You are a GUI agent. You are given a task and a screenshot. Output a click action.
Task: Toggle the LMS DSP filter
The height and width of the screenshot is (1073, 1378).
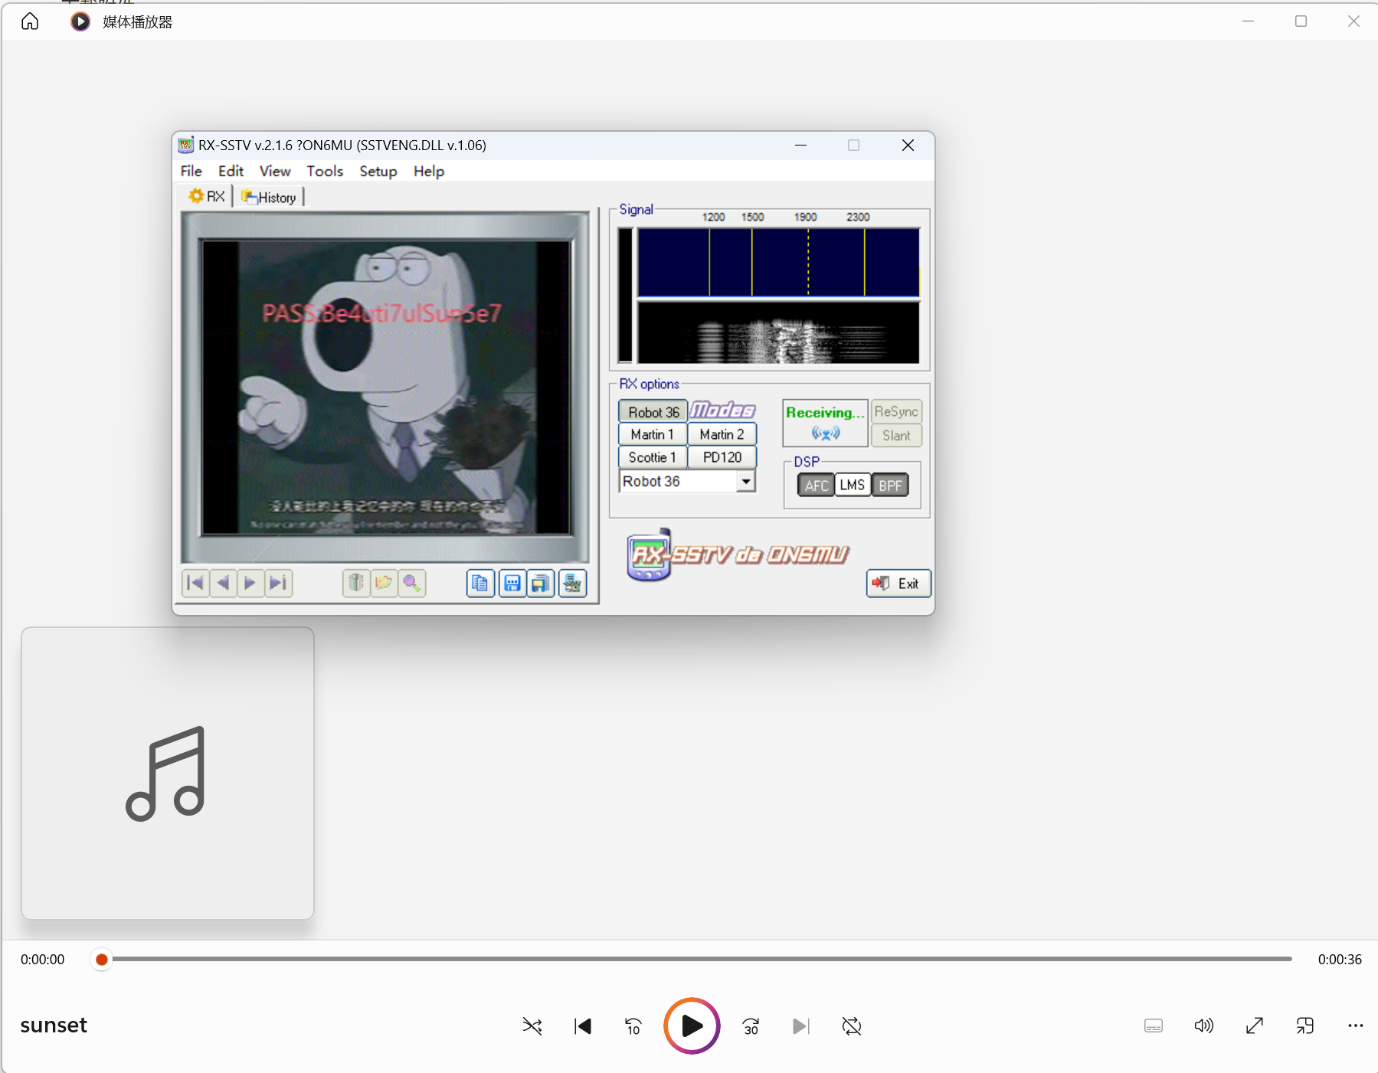point(852,486)
